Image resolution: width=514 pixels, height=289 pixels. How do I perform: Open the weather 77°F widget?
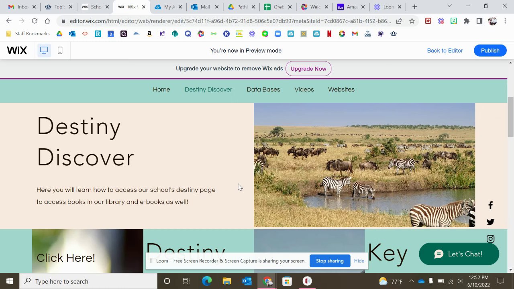[x=390, y=281]
